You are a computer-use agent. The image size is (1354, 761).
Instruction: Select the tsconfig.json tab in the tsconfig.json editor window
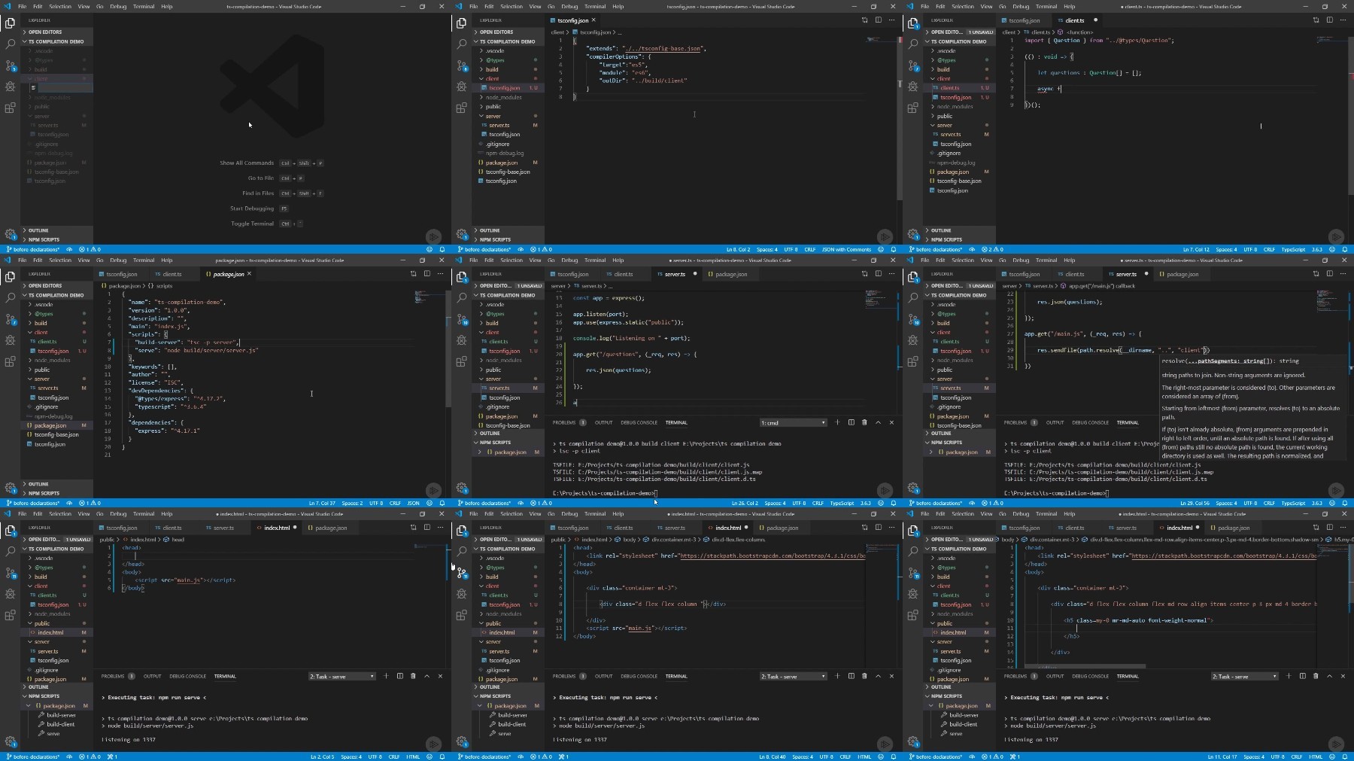[573, 20]
